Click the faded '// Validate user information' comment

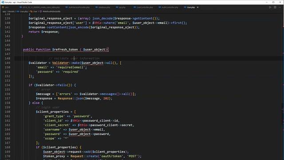coord(74,58)
